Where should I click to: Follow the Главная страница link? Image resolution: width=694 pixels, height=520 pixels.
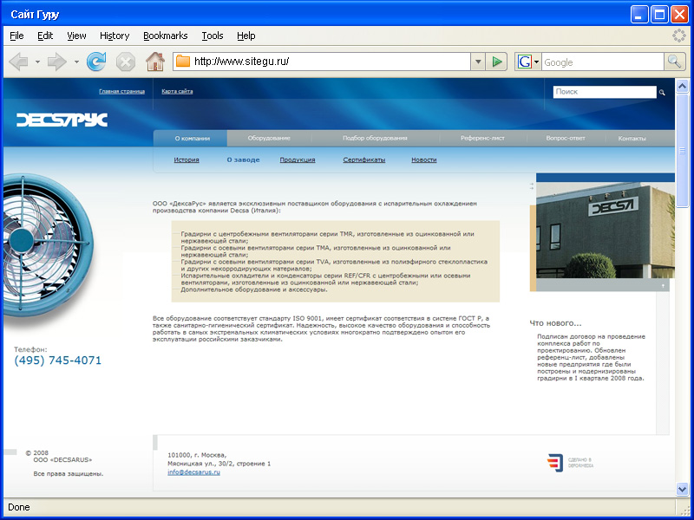pos(121,92)
